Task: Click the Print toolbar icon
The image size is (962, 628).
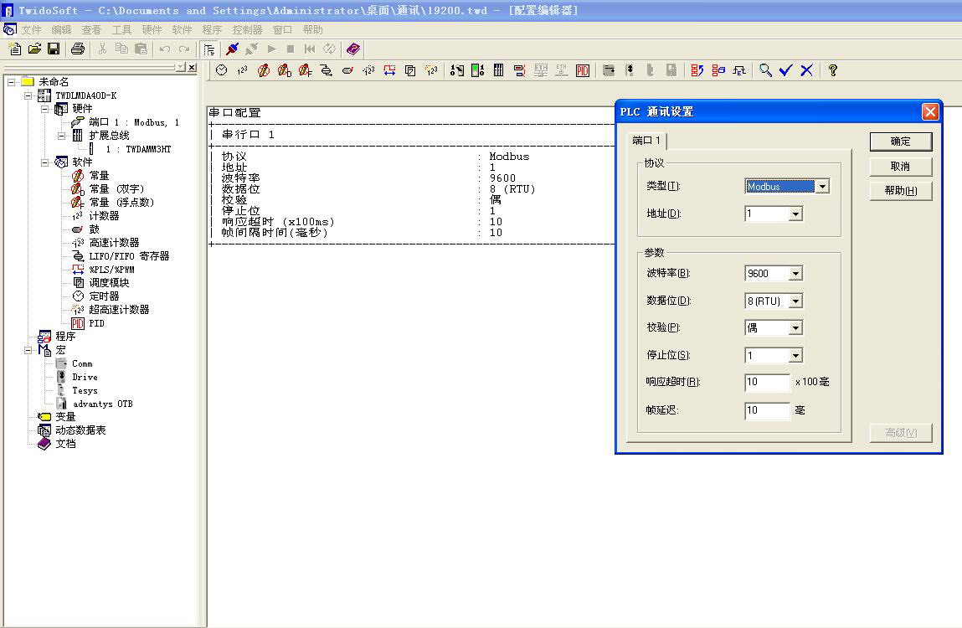Action: [x=78, y=49]
